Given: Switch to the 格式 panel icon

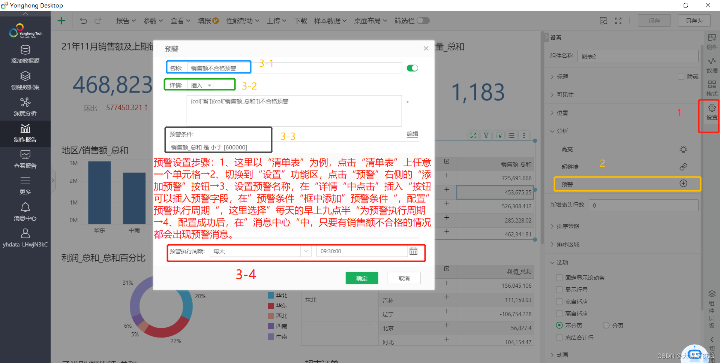Looking at the screenshot, I should pos(712,89).
